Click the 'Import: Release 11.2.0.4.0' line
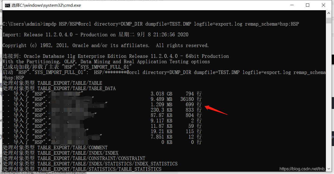 tap(95, 35)
